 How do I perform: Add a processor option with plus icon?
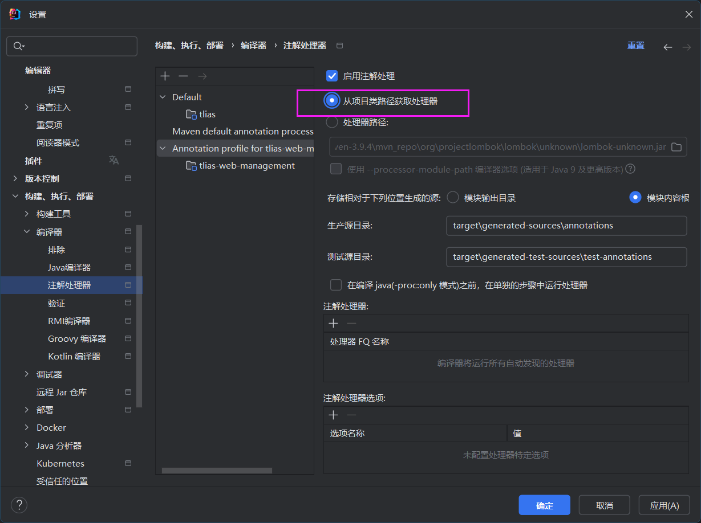334,415
